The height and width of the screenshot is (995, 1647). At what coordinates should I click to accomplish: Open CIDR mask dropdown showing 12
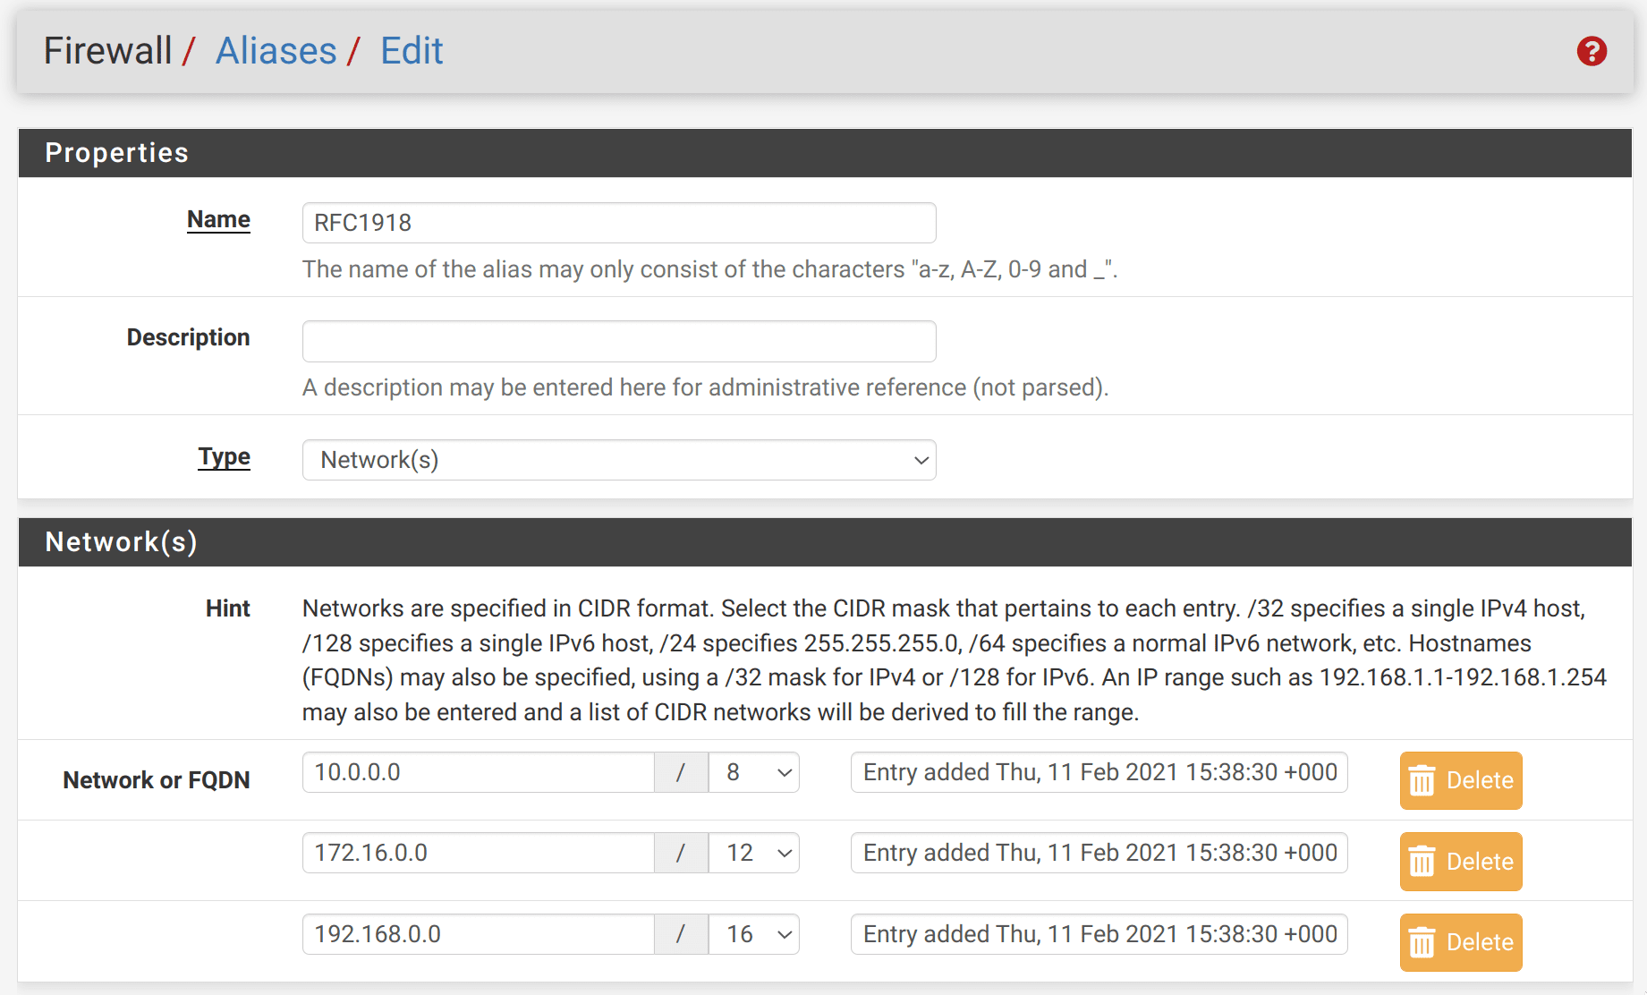coord(754,853)
